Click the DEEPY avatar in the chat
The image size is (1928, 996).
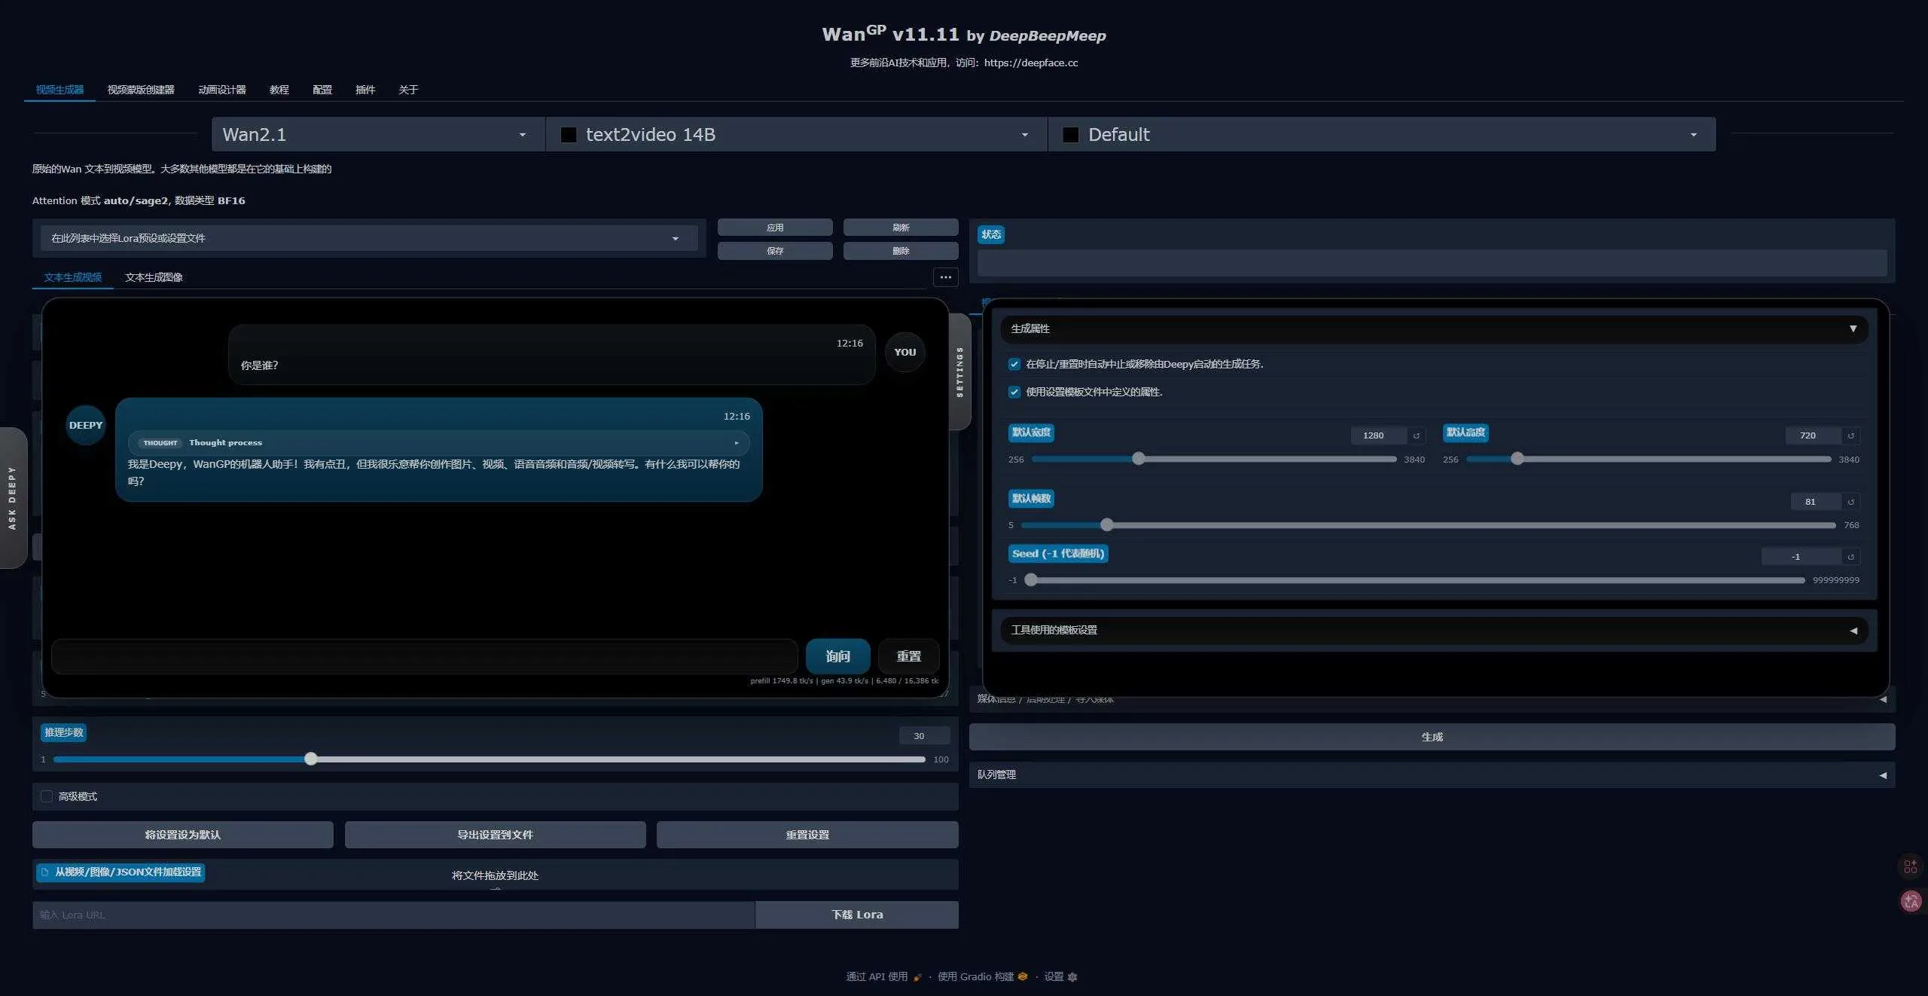84,424
